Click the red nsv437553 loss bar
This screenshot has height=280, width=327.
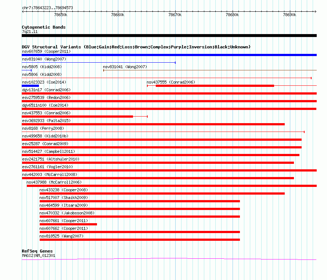78,117
